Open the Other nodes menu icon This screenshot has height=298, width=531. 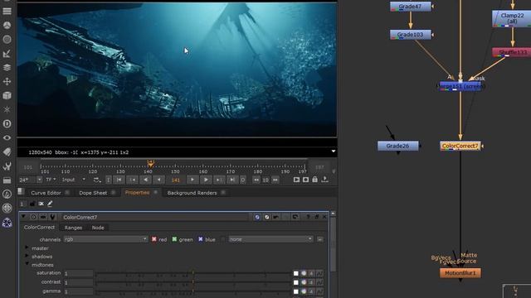pos(7,180)
